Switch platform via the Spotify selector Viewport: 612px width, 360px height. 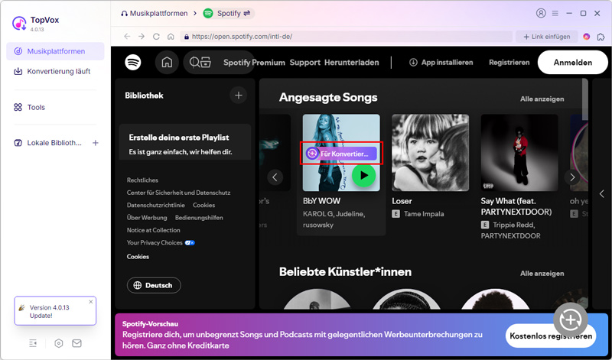click(228, 13)
